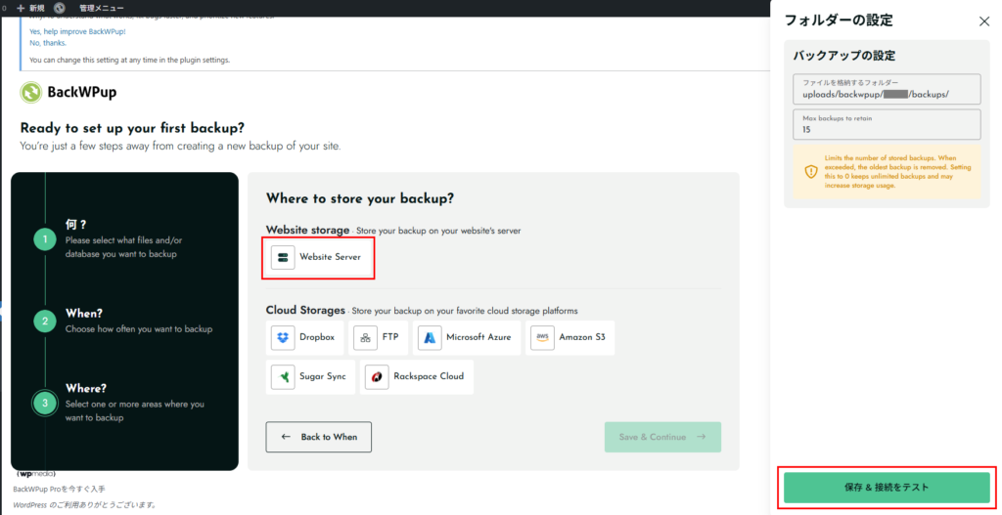Click the BackWPup logo icon
The height and width of the screenshot is (515, 1002).
32,93
